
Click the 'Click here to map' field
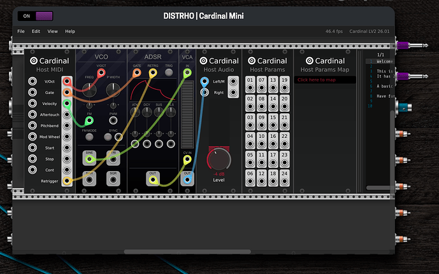[x=326, y=80]
